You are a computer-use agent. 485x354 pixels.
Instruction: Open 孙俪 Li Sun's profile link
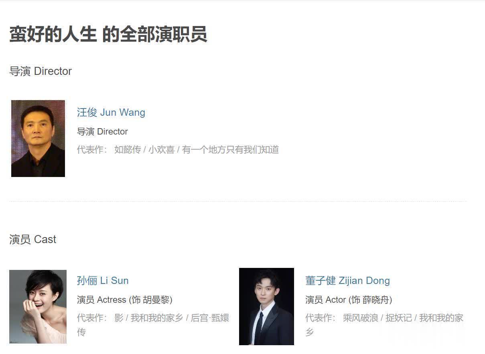coord(103,281)
